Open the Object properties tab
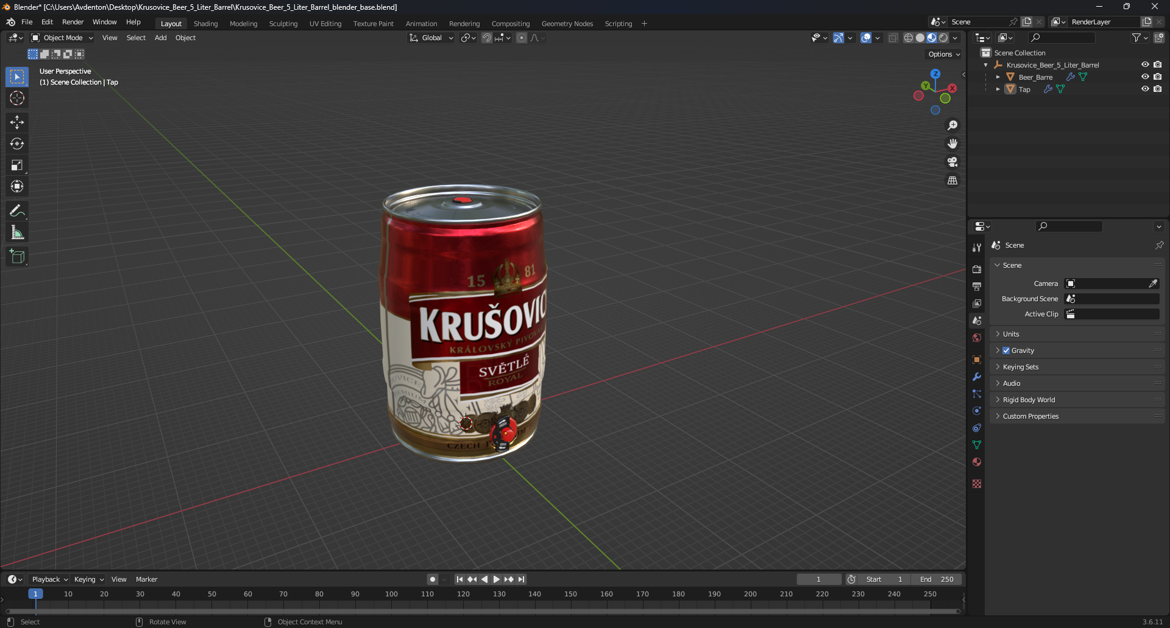 click(x=977, y=360)
